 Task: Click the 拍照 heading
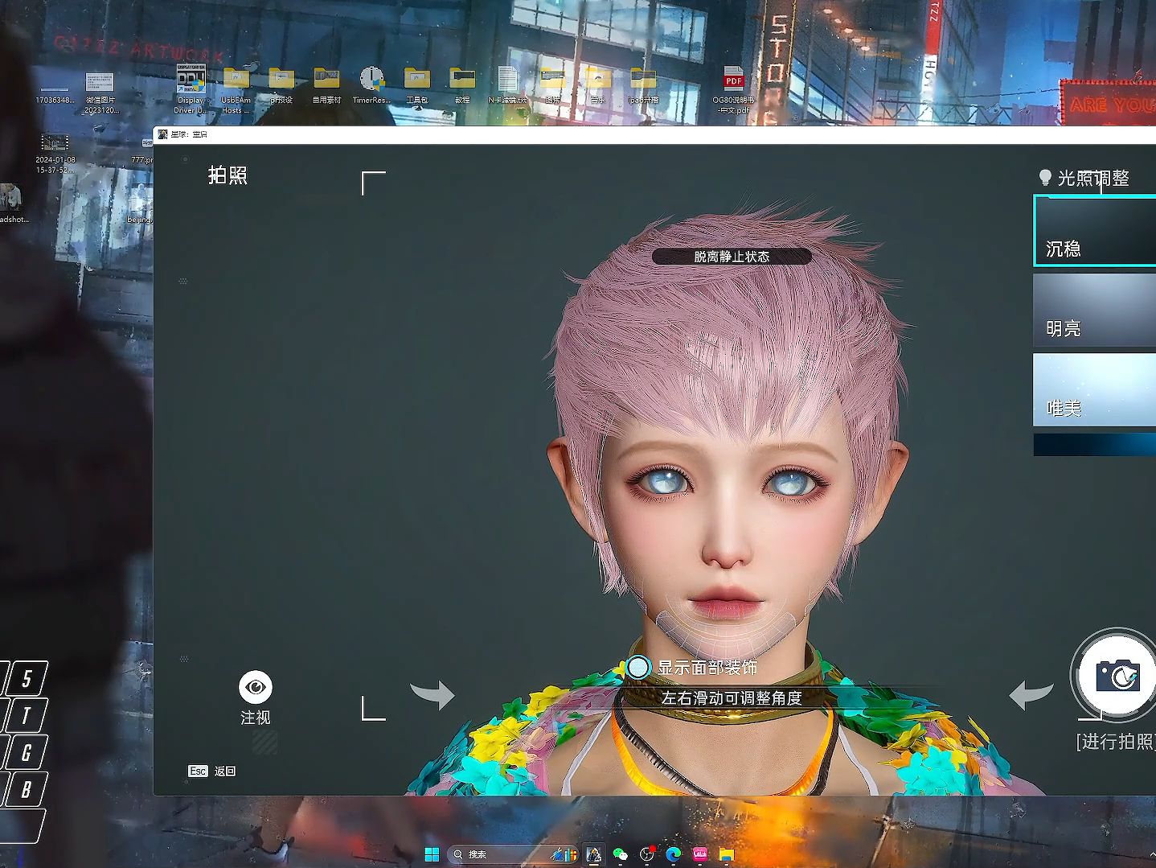[x=228, y=175]
